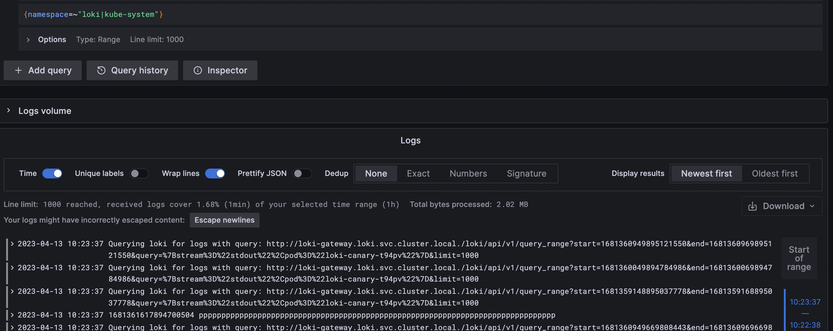This screenshot has width=833, height=331.
Task: Click the Logs panel title
Action: (x=410, y=140)
